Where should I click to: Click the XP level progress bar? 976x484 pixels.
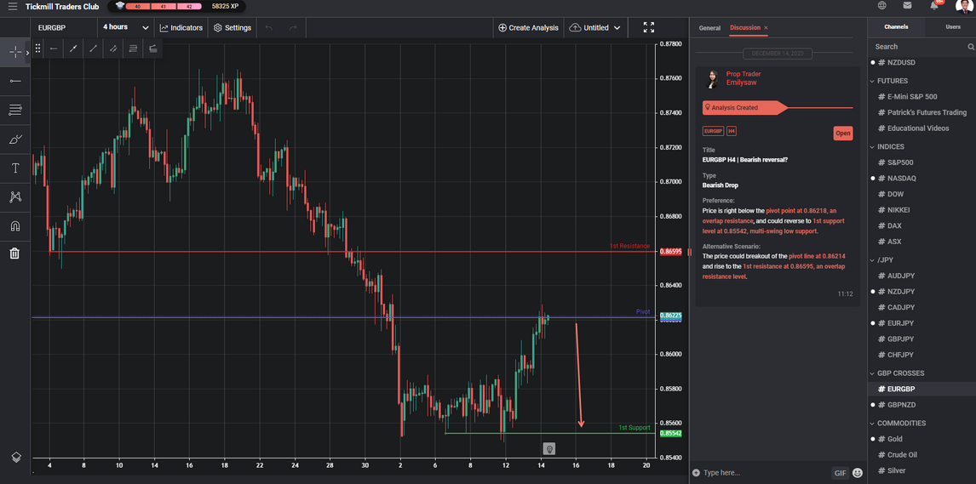(164, 6)
